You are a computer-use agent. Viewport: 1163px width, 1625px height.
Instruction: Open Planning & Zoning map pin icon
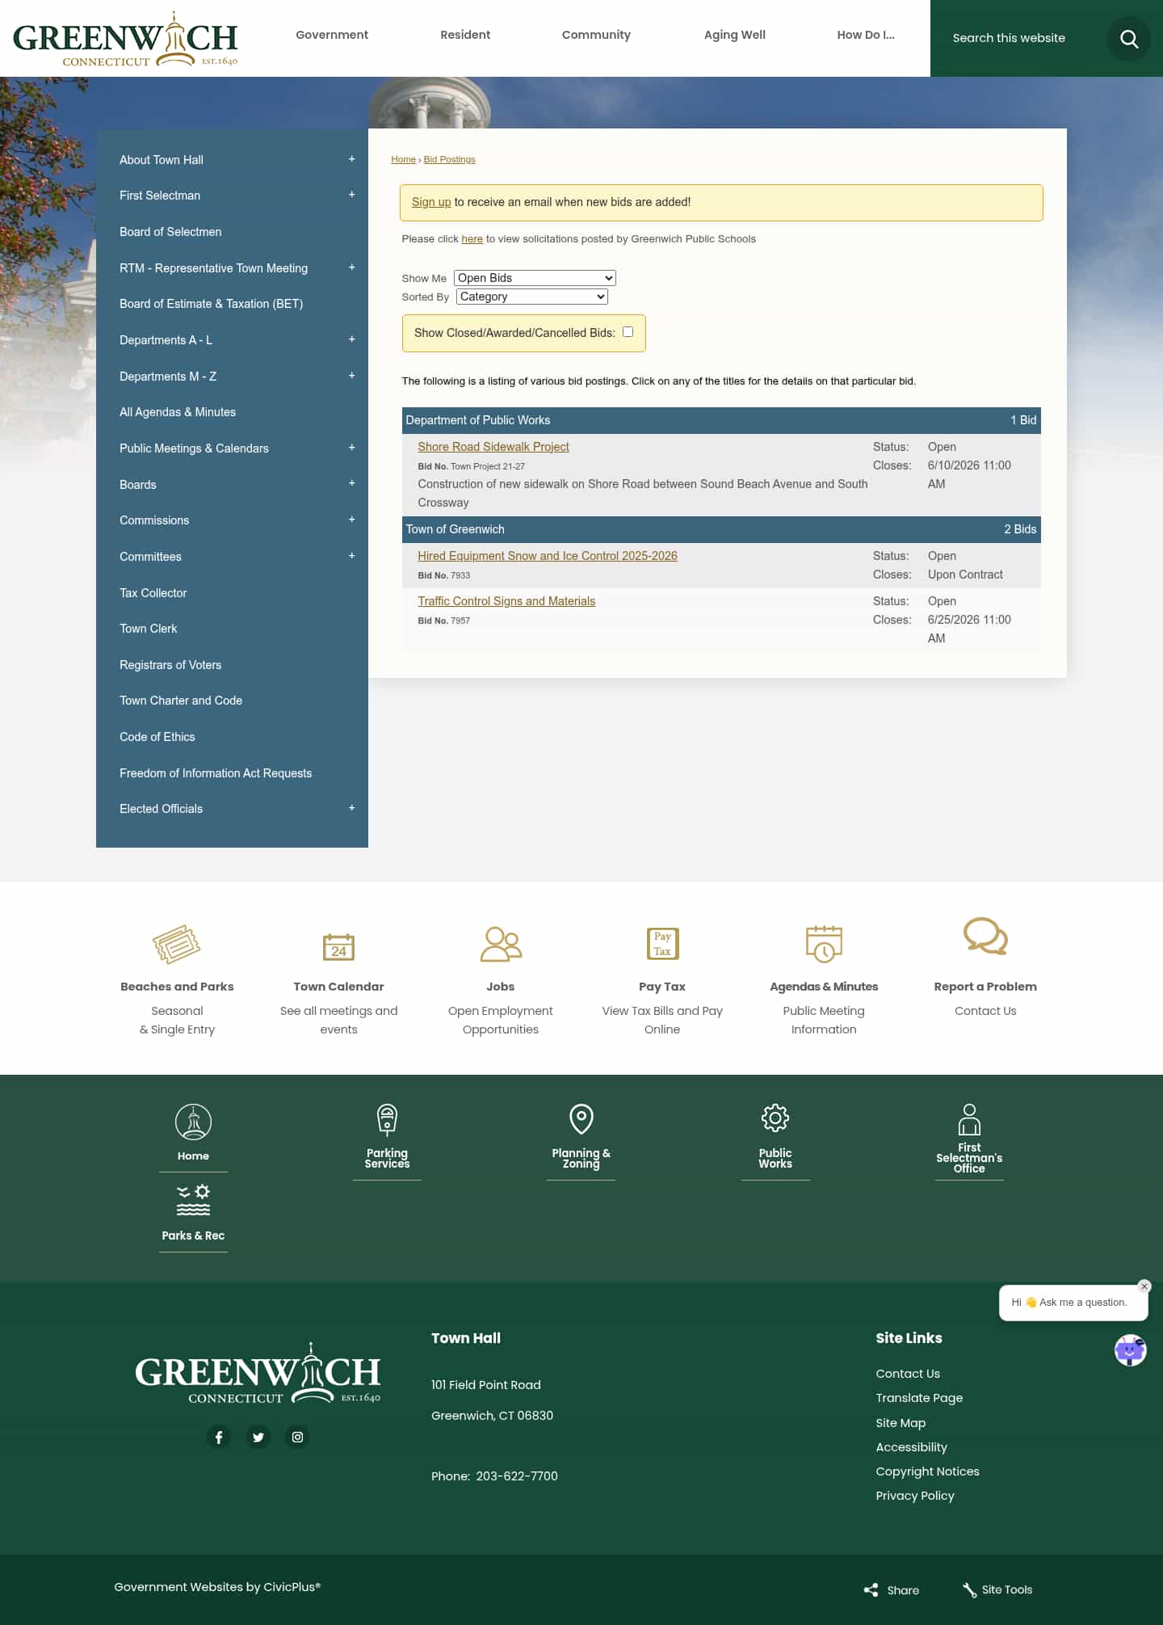coord(581,1119)
